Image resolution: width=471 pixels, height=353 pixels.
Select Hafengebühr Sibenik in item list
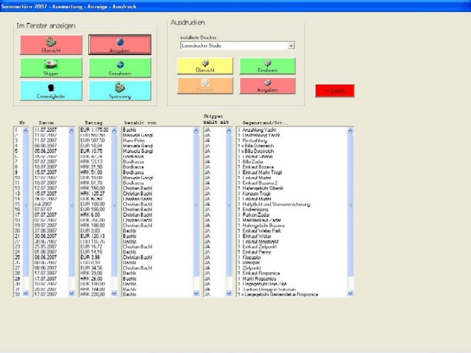[265, 189]
